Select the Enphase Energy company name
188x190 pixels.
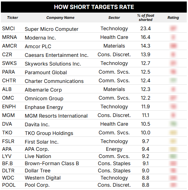(44, 107)
